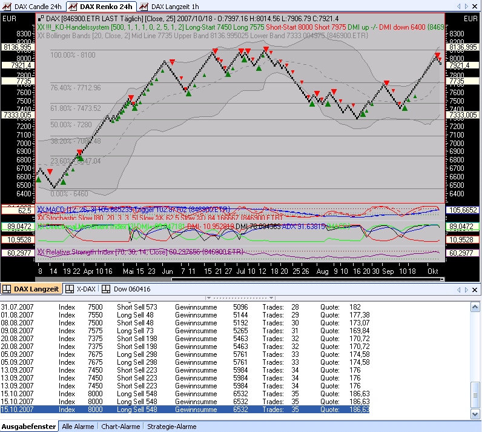The image size is (482, 432).
Task: Select the 09.08.2007 Long Sell 73 row
Action: 185,331
